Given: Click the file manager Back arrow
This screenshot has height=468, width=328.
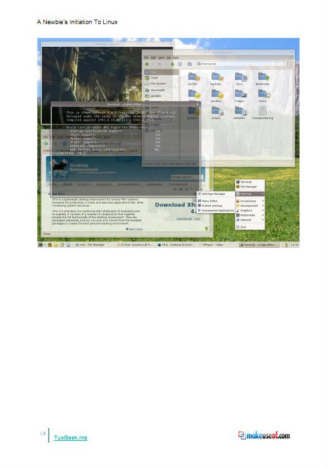Looking at the screenshot, I should (x=147, y=64).
